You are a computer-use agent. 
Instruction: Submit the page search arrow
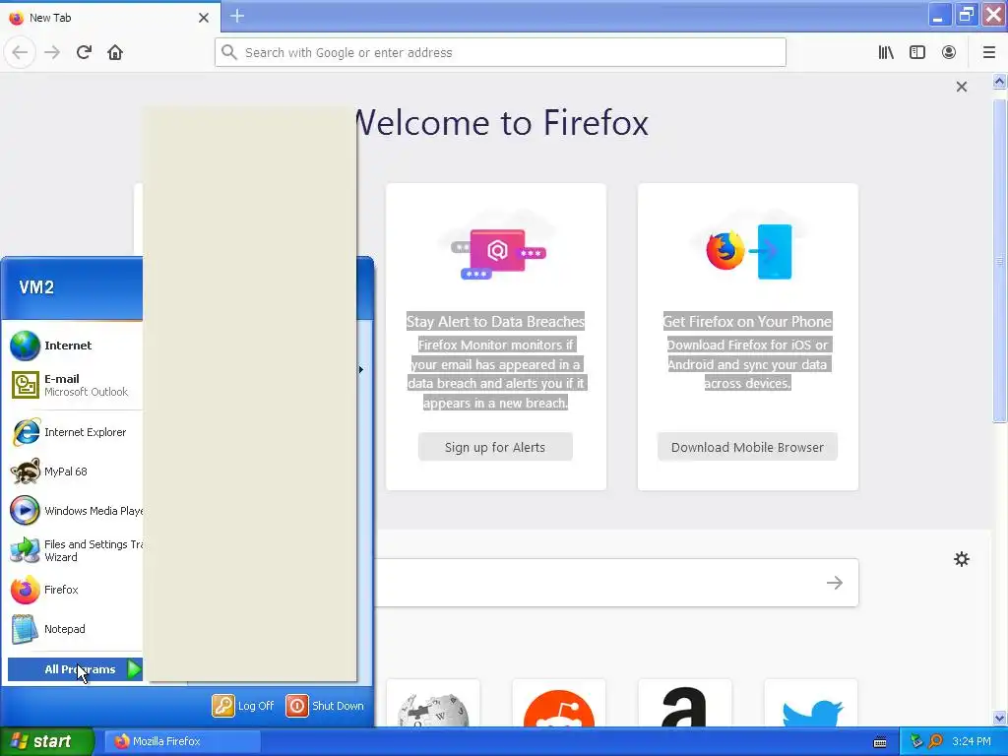coord(835,583)
